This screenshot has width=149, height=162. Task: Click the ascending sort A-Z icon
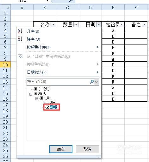click(20, 31)
